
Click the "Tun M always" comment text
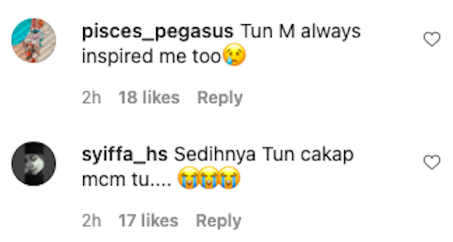(x=300, y=32)
